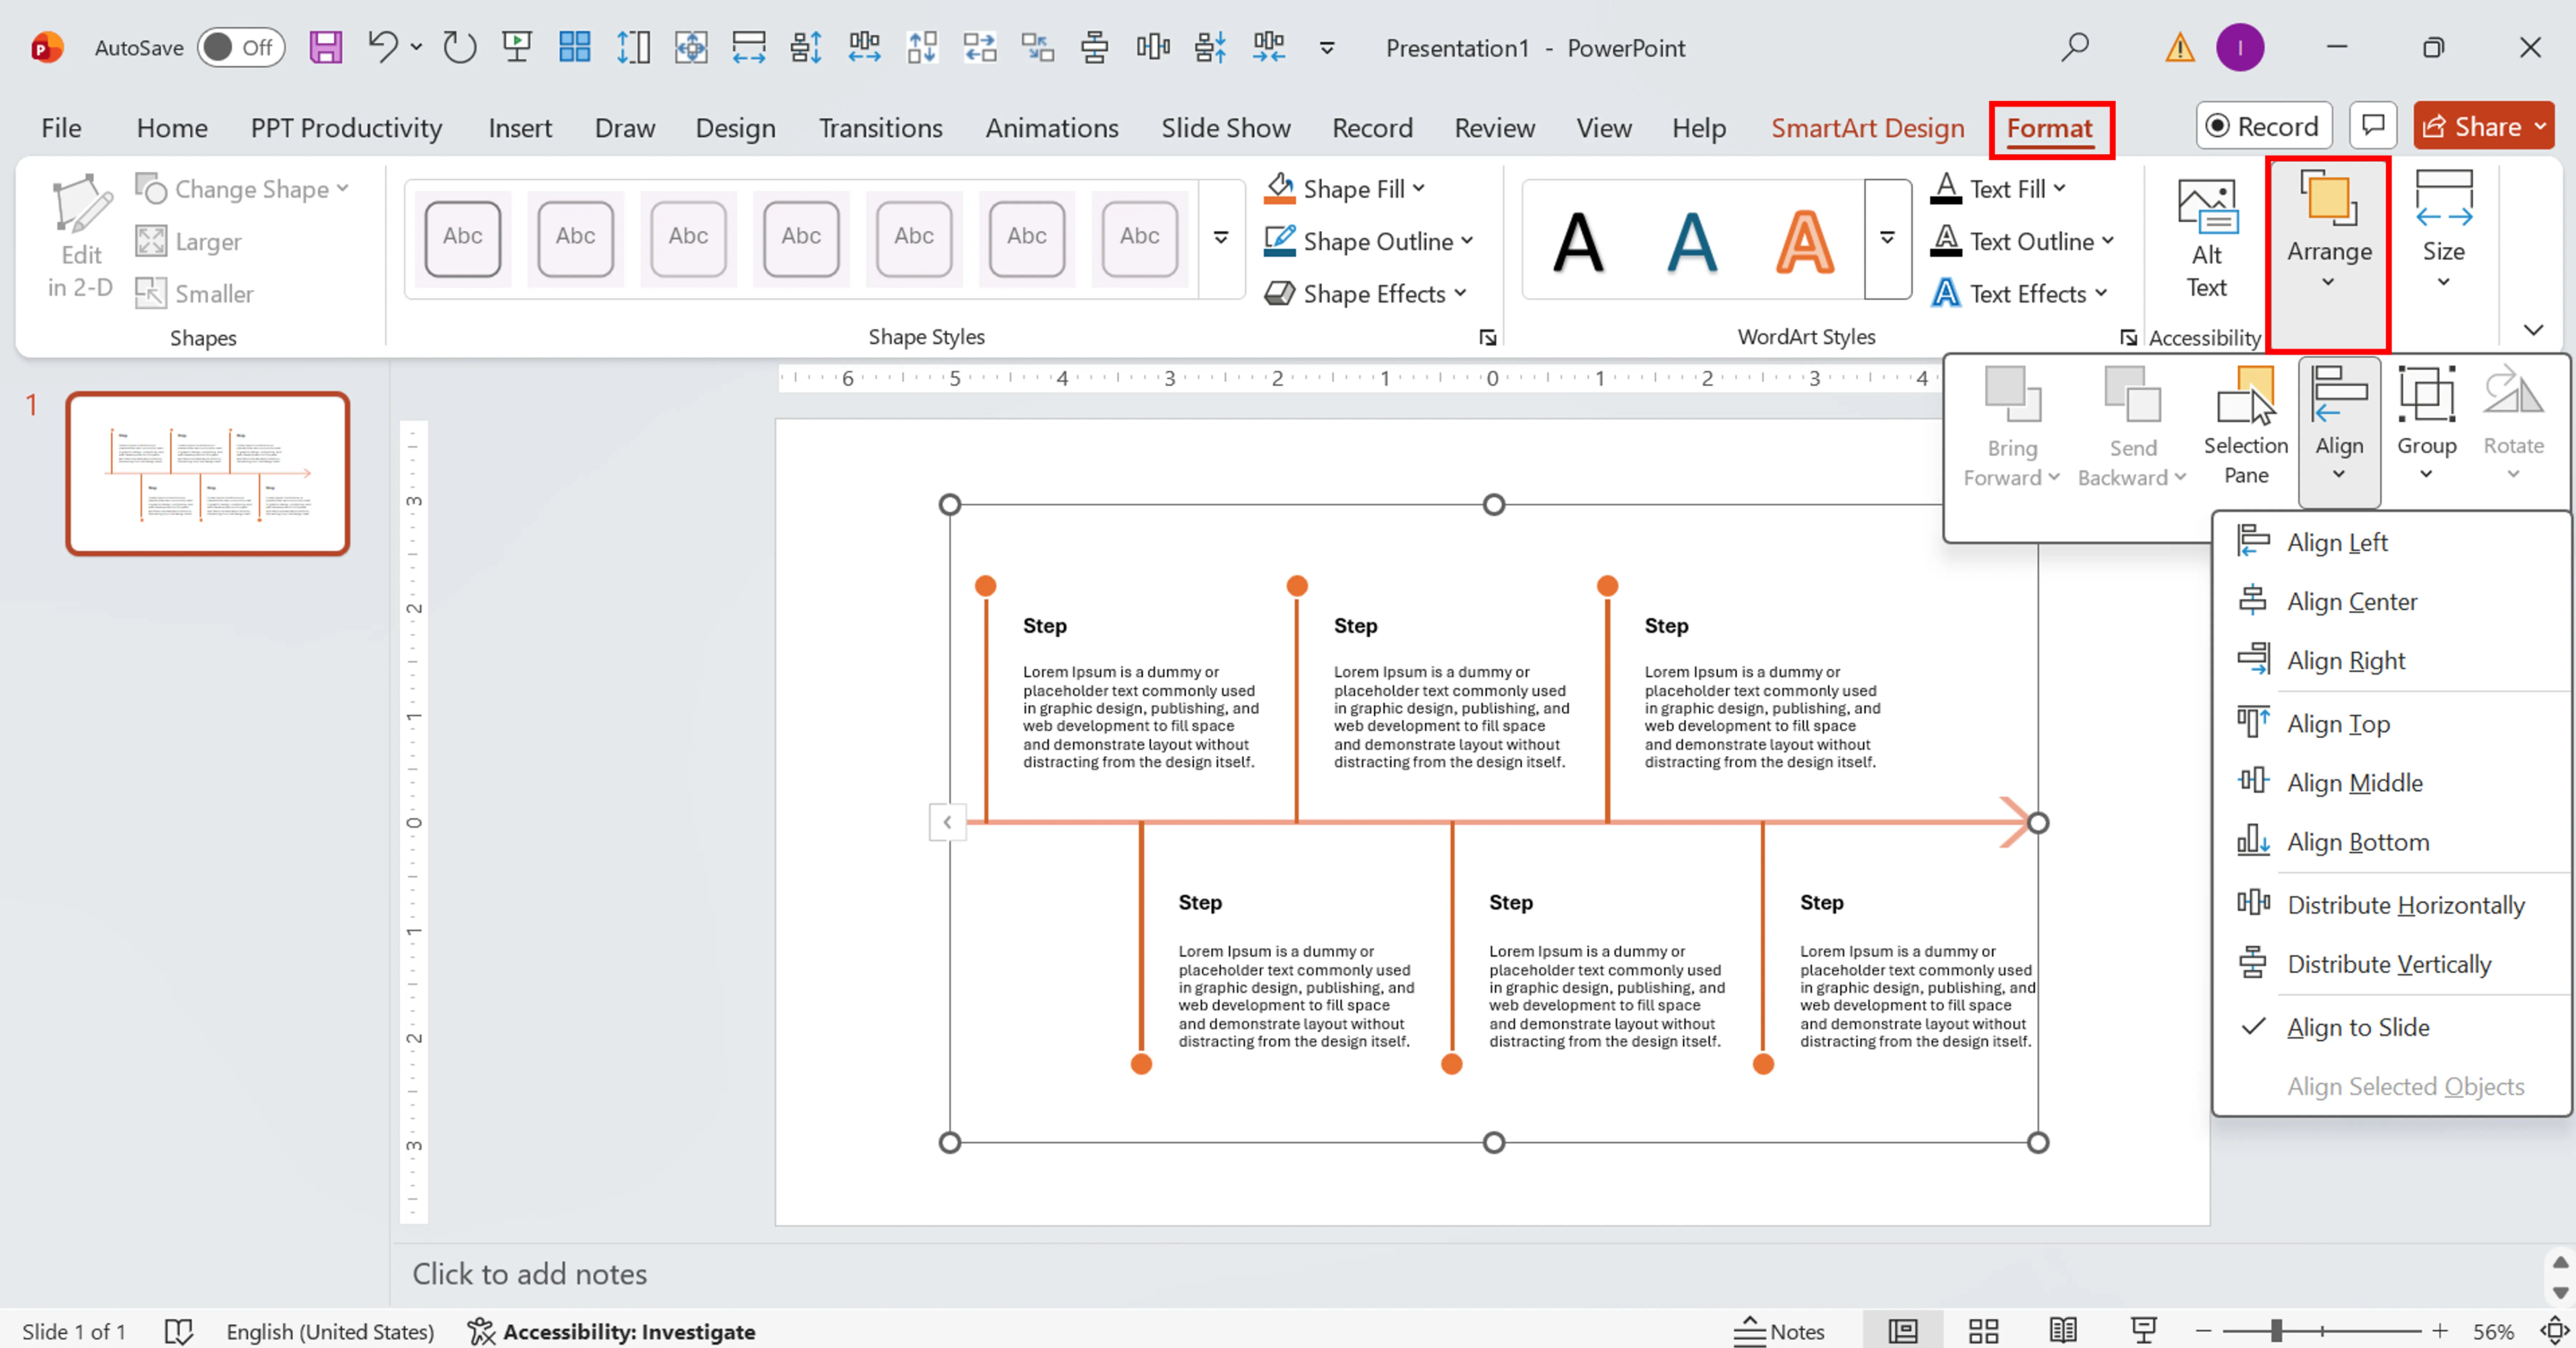
Task: Toggle the AutoSave switch
Action: point(241,47)
